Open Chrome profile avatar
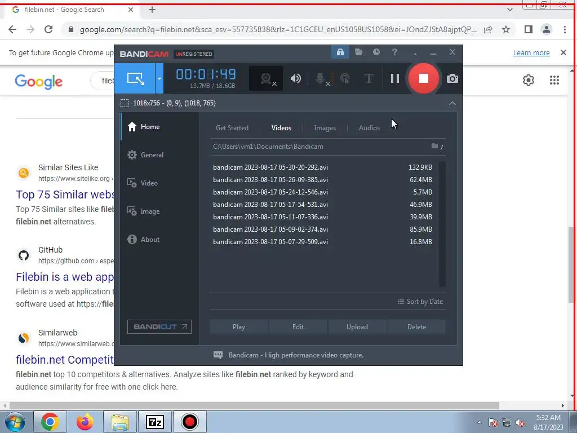The width and height of the screenshot is (577, 433). tap(547, 29)
